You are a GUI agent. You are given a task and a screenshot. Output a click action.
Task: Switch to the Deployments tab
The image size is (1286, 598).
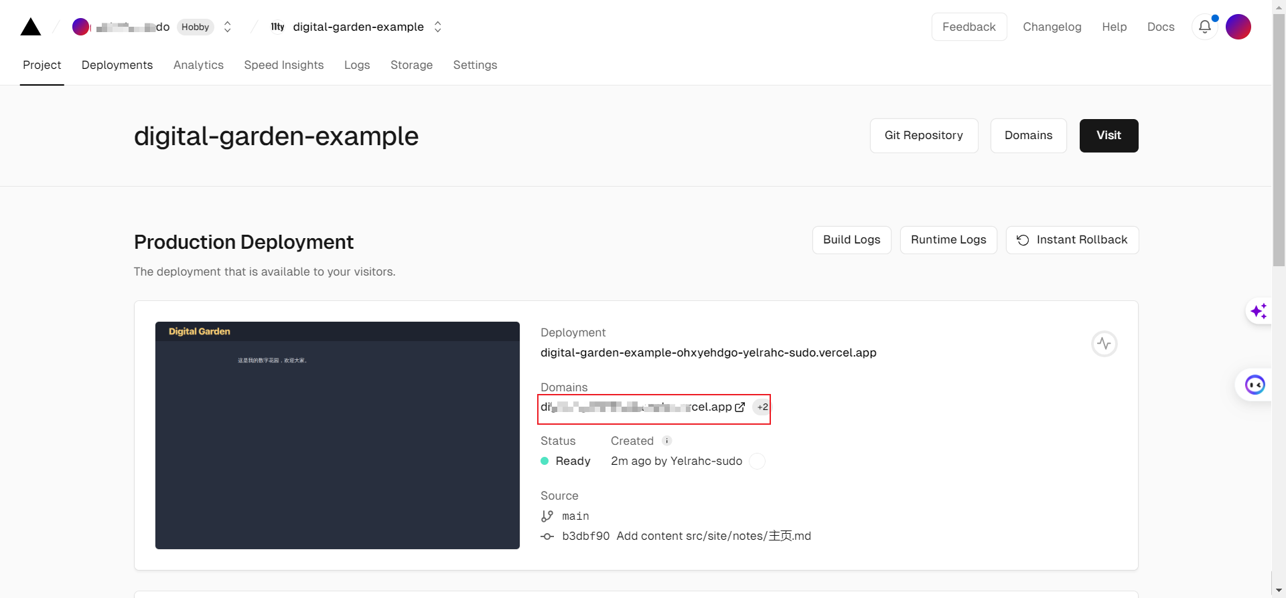(117, 65)
